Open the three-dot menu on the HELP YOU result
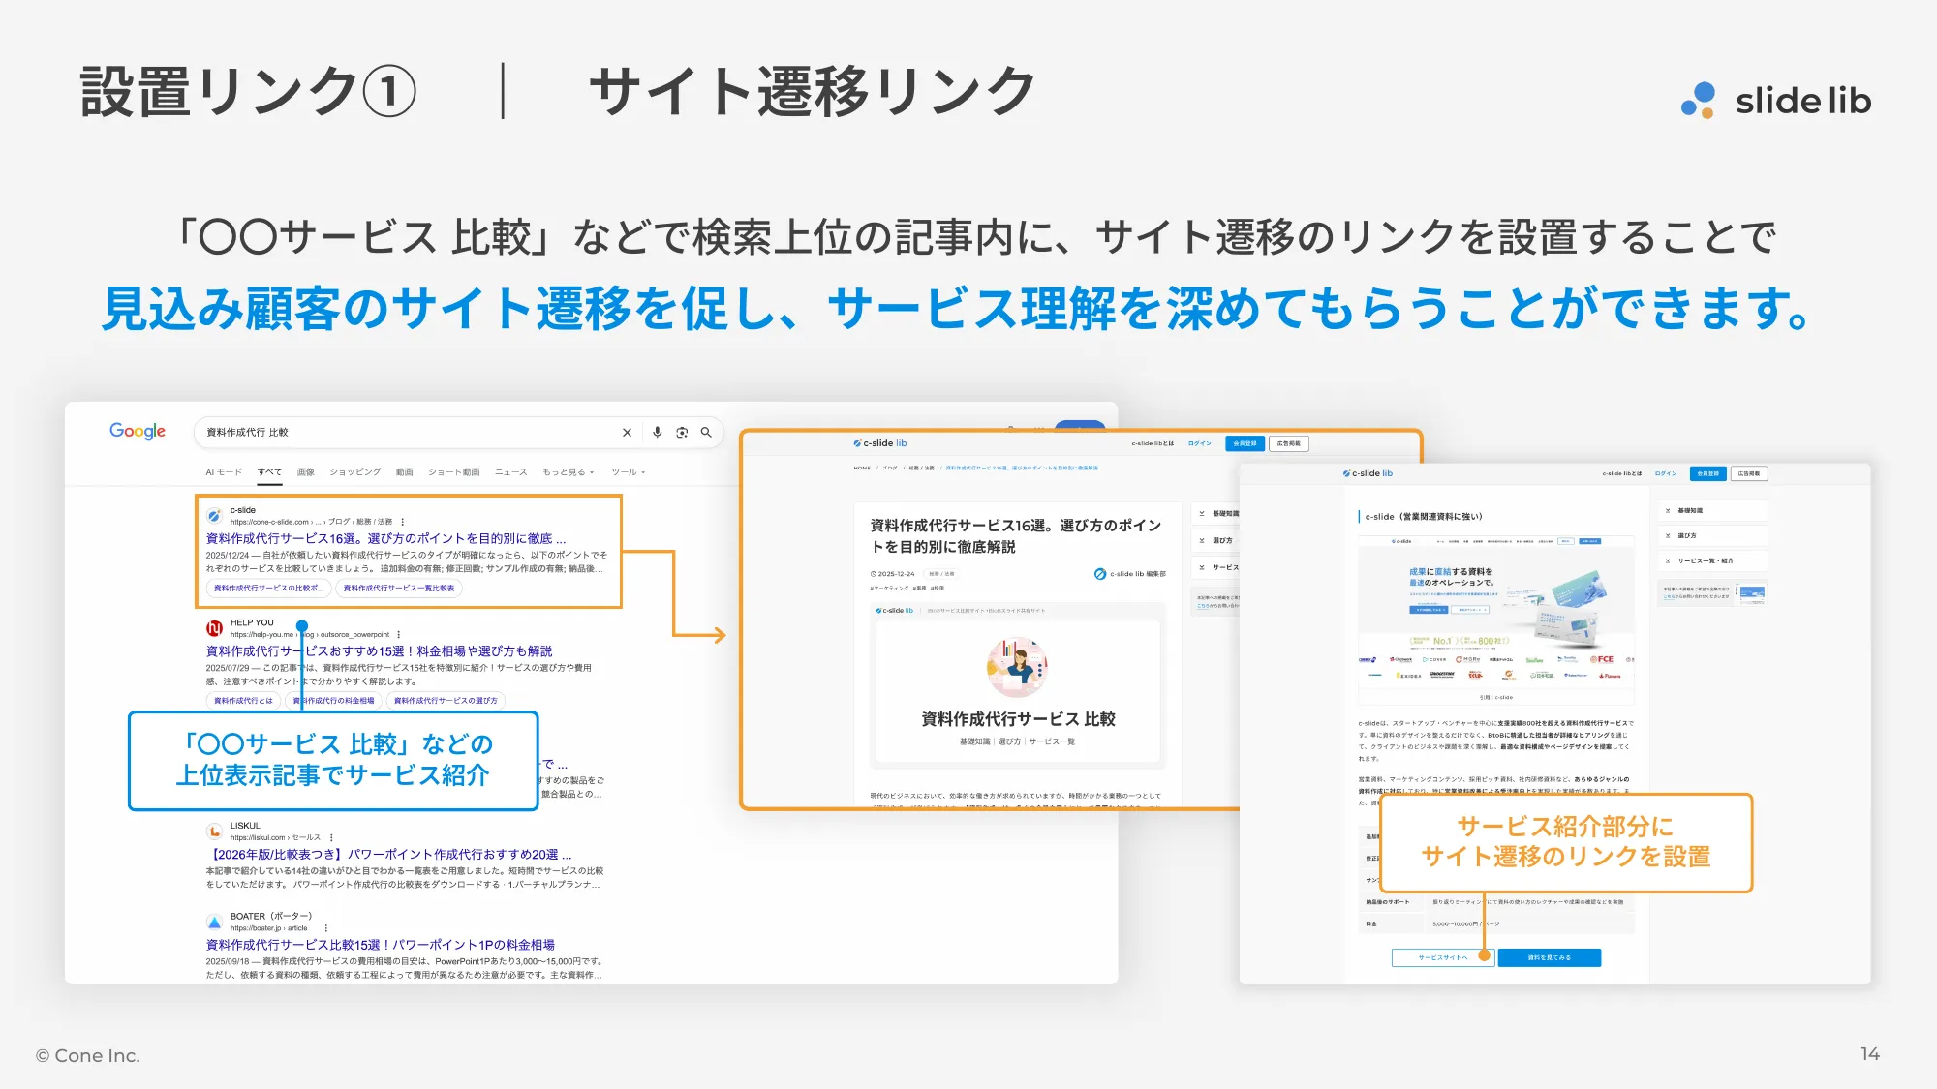This screenshot has width=1937, height=1089. tap(398, 635)
